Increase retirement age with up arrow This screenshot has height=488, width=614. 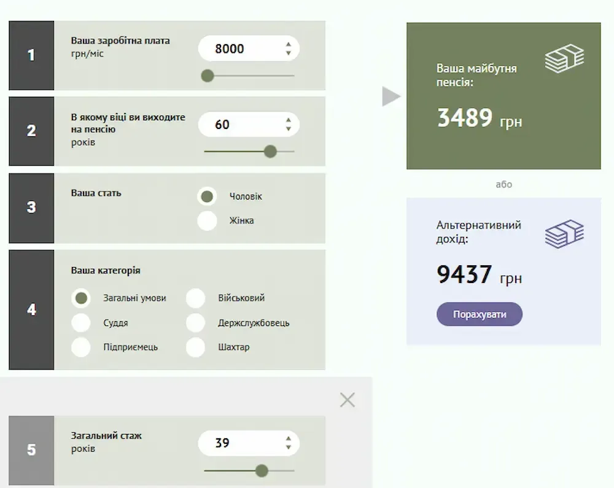tap(288, 120)
